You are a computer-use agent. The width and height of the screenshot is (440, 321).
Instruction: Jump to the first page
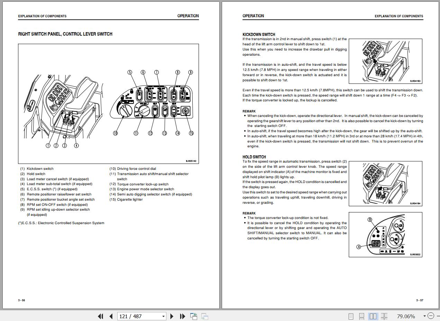(x=101, y=316)
